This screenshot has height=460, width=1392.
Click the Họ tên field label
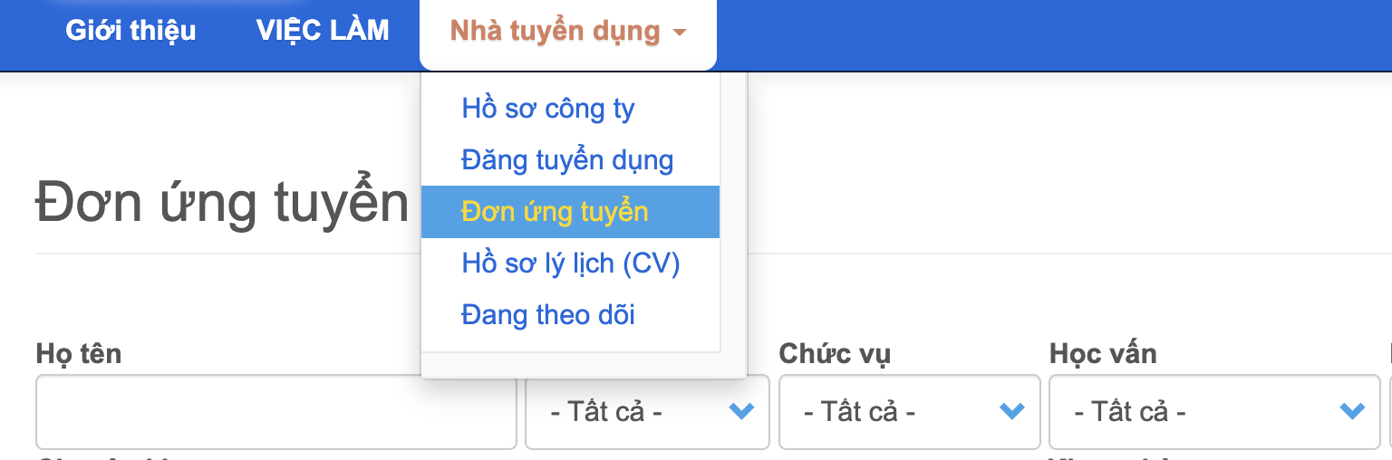tap(79, 353)
